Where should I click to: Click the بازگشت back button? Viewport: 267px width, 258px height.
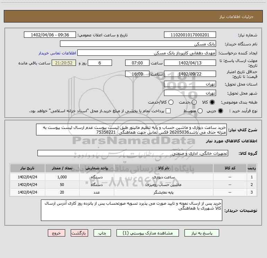[x=79, y=233]
